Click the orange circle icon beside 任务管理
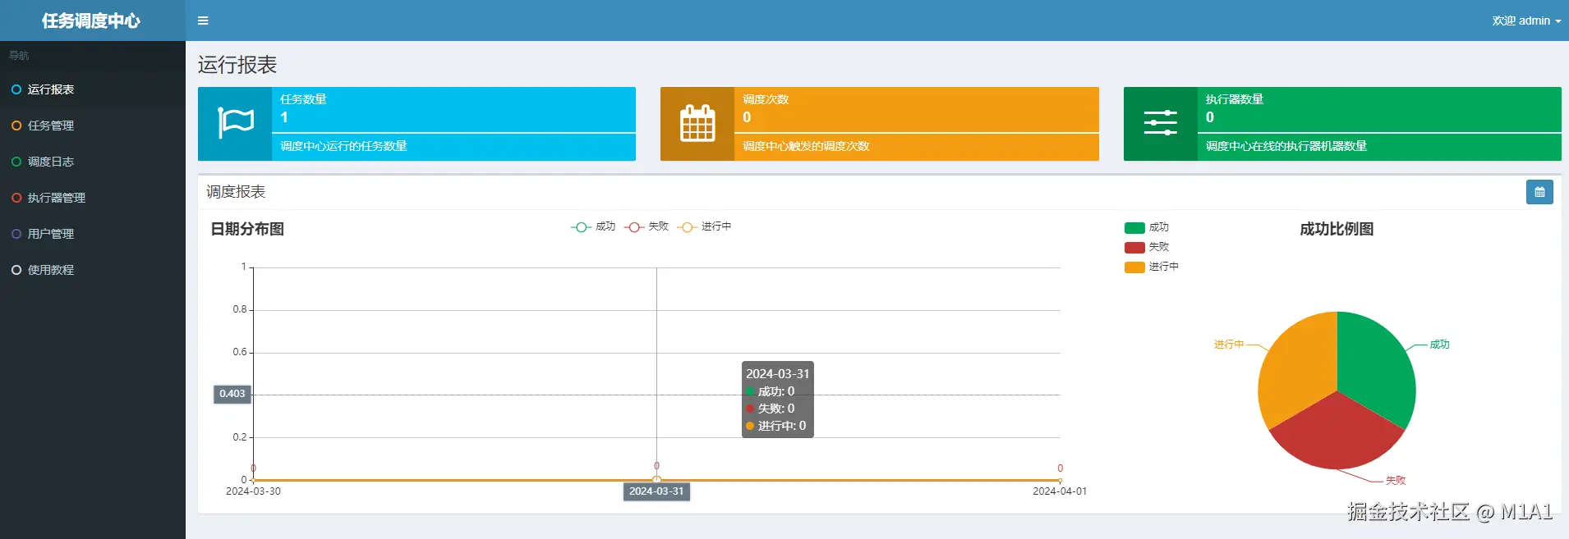 16,126
